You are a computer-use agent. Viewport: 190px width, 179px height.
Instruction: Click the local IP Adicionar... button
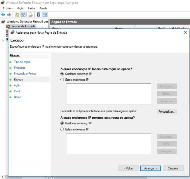coord(167,86)
